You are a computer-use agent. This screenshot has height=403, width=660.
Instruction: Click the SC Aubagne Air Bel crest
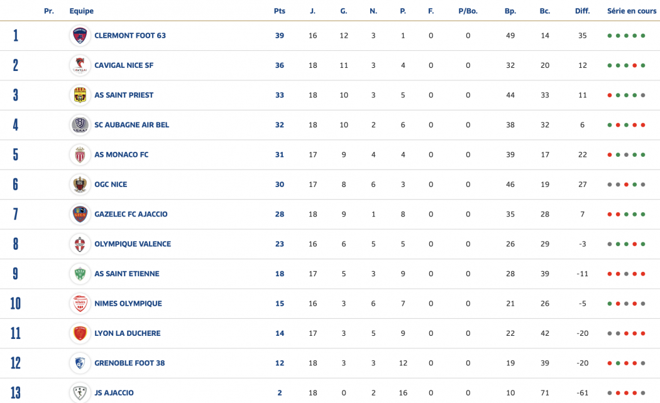80,125
